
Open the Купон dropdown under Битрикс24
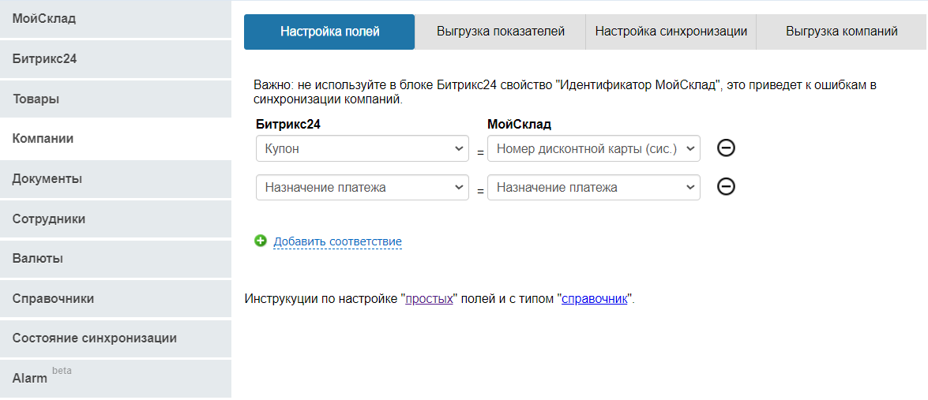[363, 148]
